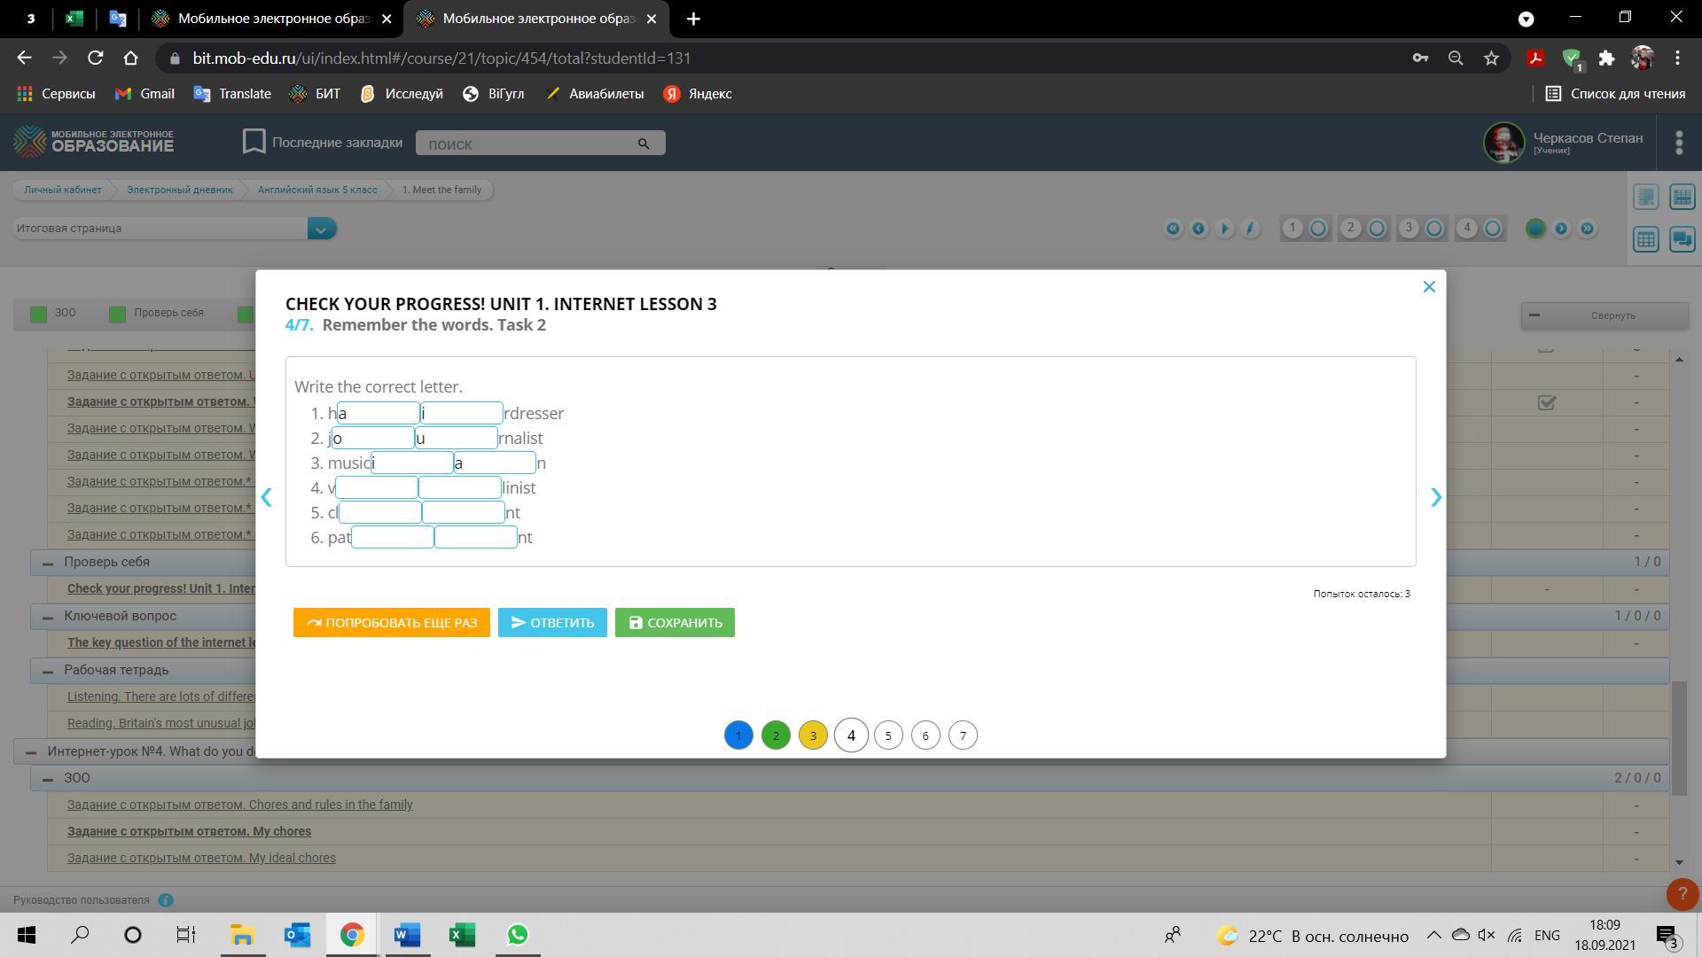Click the Последние закладки bookmark icon
The width and height of the screenshot is (1702, 957).
[x=254, y=142]
